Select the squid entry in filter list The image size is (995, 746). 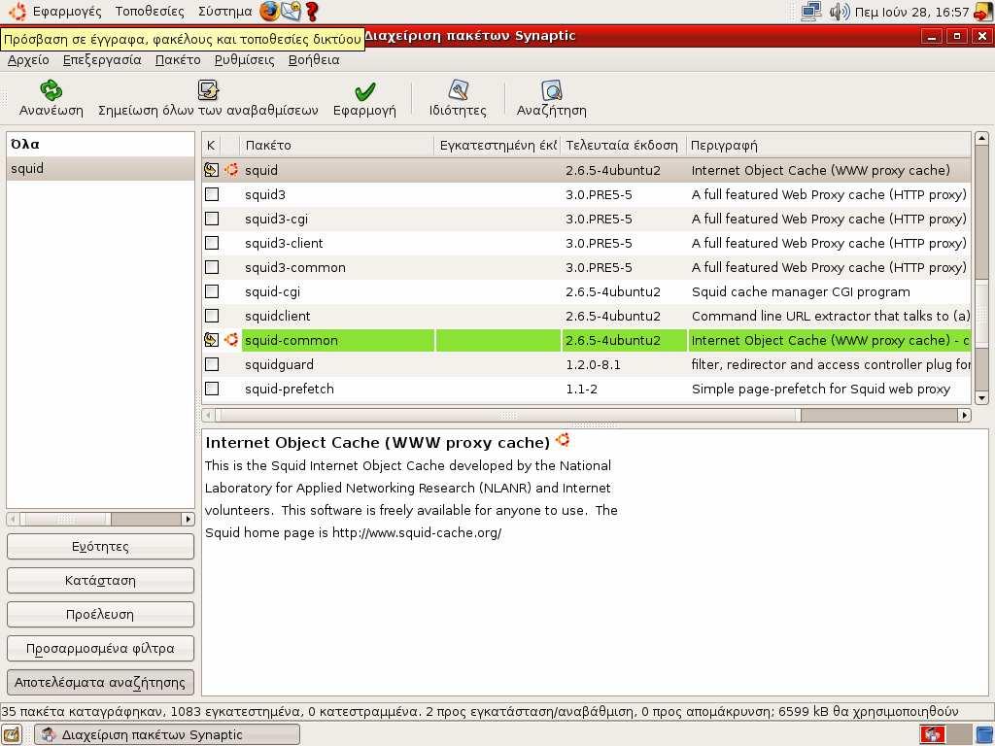tap(100, 168)
